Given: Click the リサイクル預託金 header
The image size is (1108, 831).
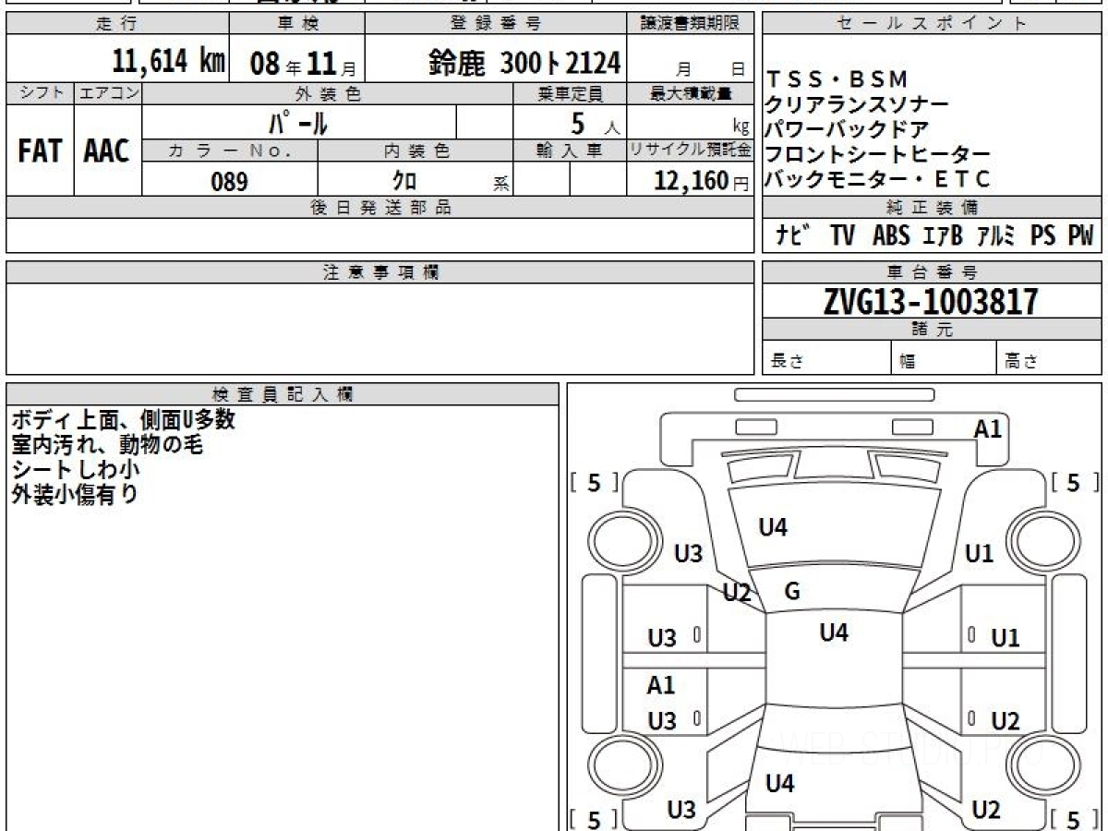Looking at the screenshot, I should coord(691,151).
